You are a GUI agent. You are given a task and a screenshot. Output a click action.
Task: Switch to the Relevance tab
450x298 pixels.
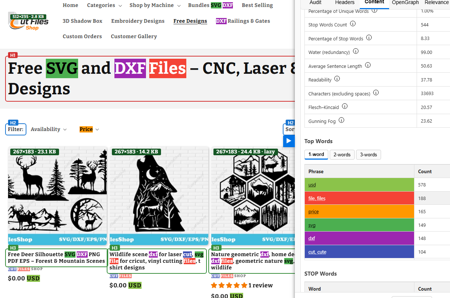[436, 3]
